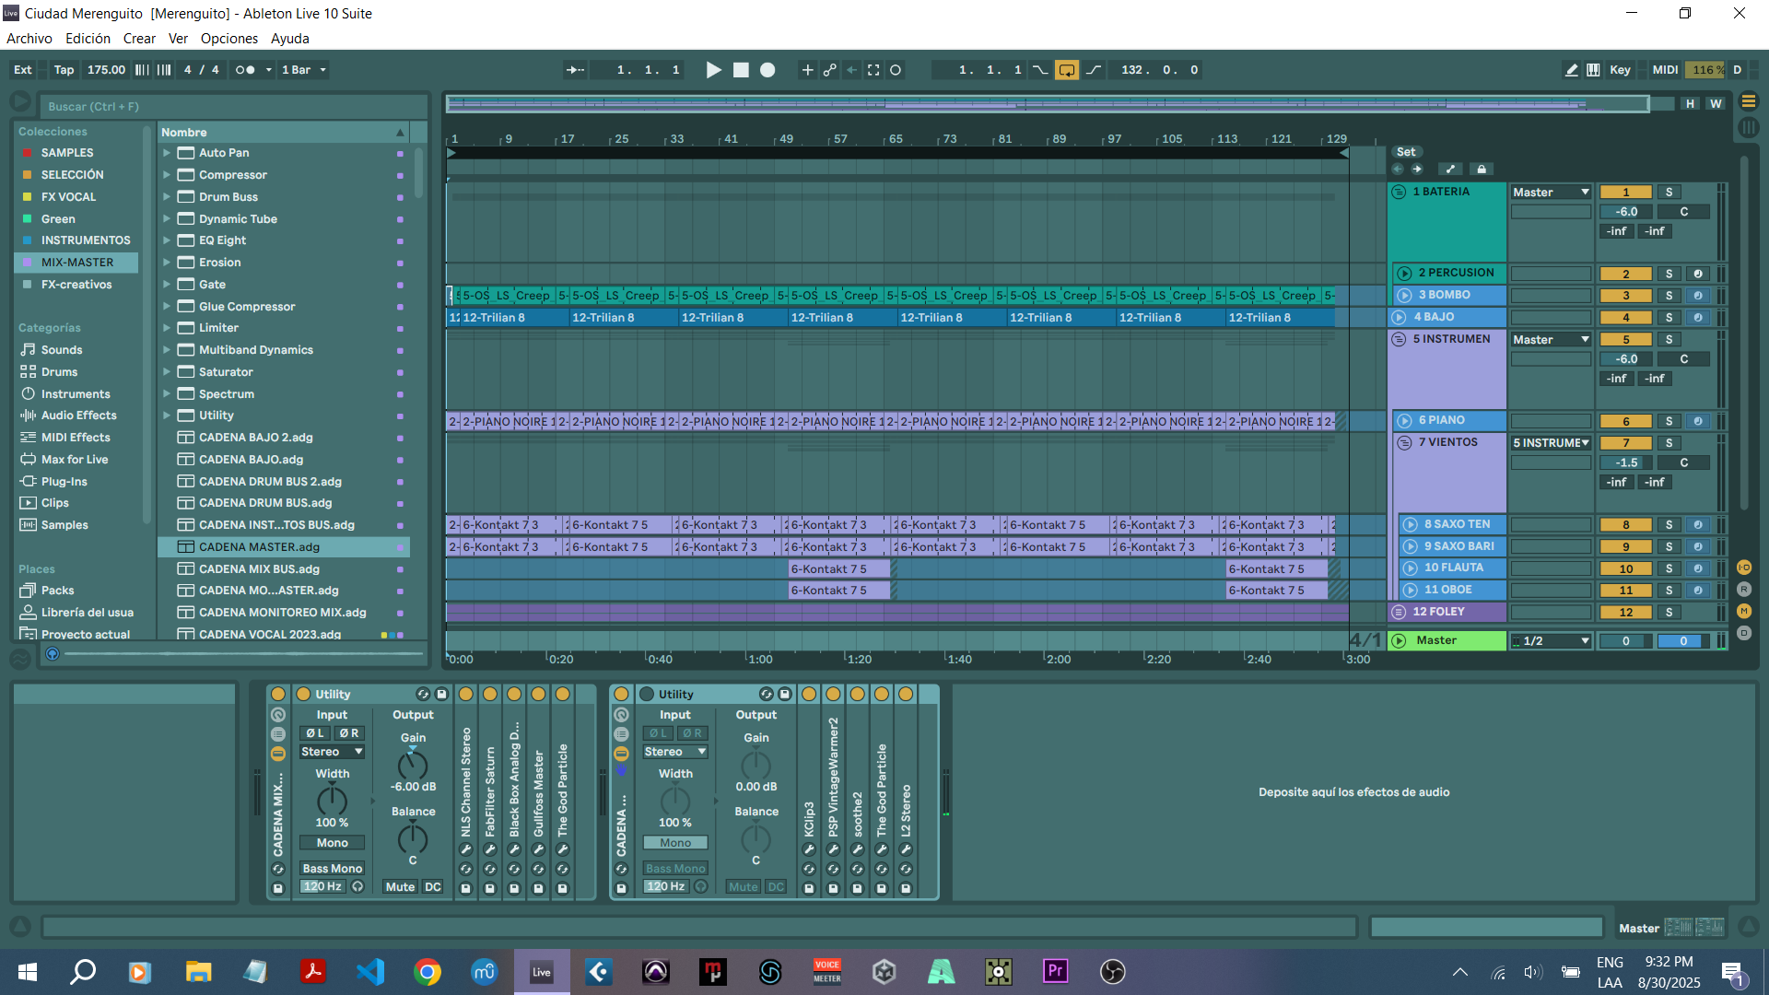Click the Automation Arm link icon
The image size is (1769, 995).
tap(830, 70)
